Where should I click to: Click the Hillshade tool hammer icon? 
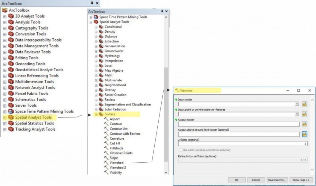(x=106, y=148)
